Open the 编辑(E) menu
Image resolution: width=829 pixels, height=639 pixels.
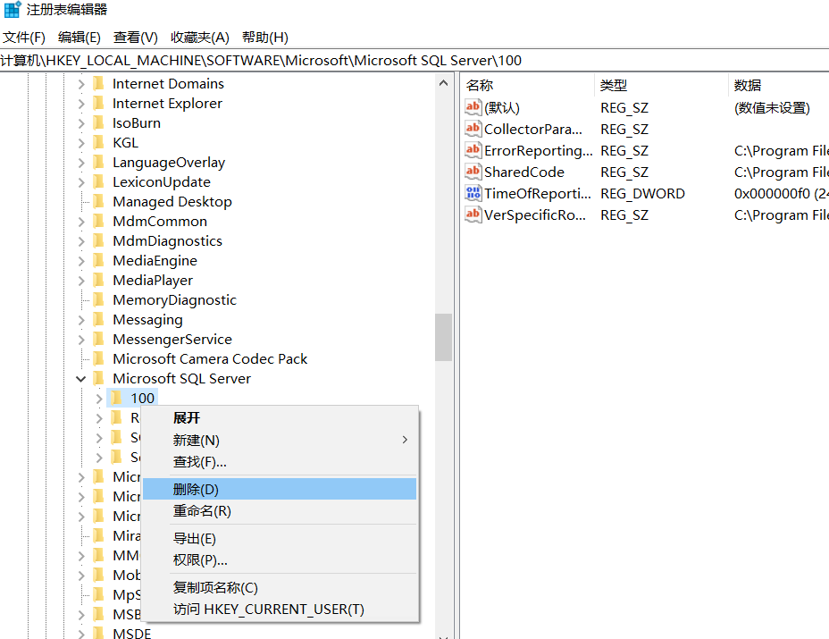(80, 38)
